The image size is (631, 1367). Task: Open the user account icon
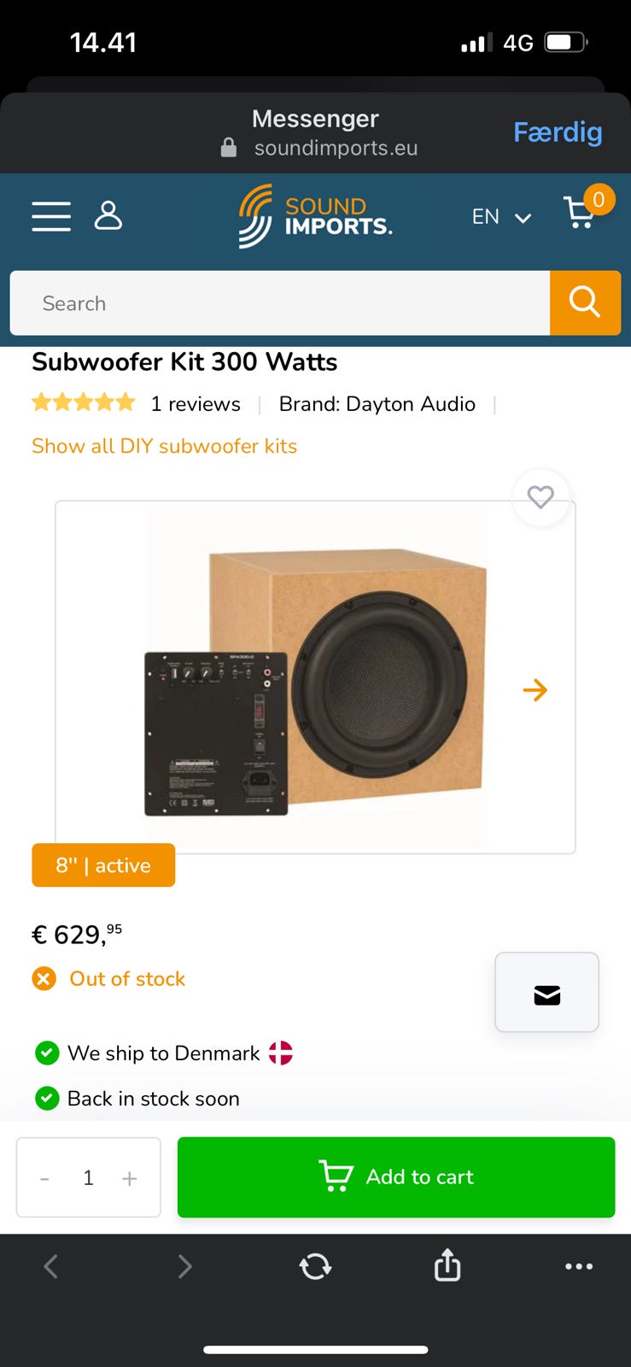click(108, 216)
